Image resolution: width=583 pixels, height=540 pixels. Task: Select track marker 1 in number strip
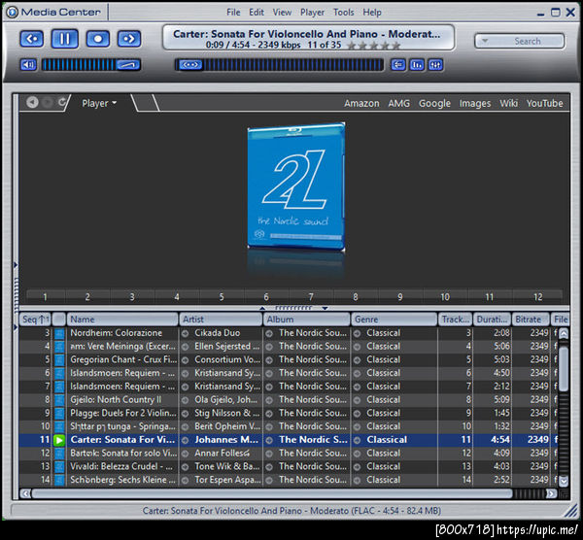click(x=45, y=297)
